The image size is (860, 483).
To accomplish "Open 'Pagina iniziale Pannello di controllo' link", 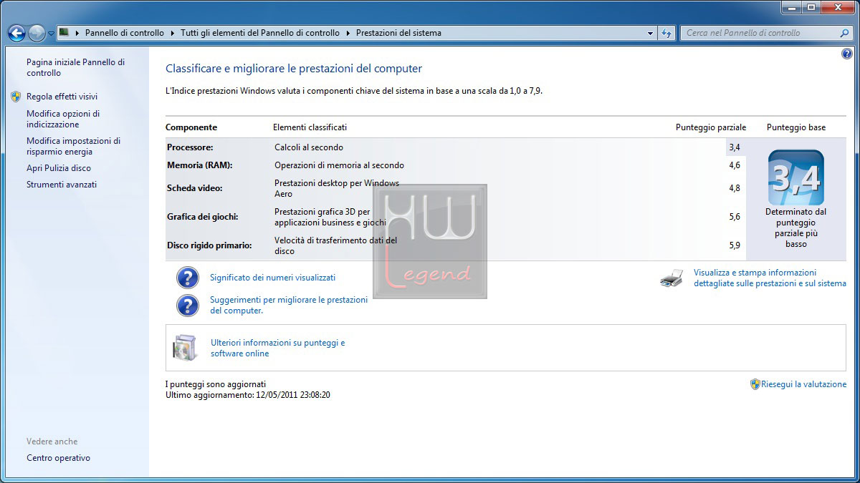I will (x=75, y=68).
